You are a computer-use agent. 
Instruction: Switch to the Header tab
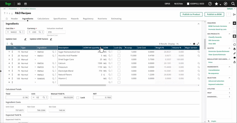(14, 19)
